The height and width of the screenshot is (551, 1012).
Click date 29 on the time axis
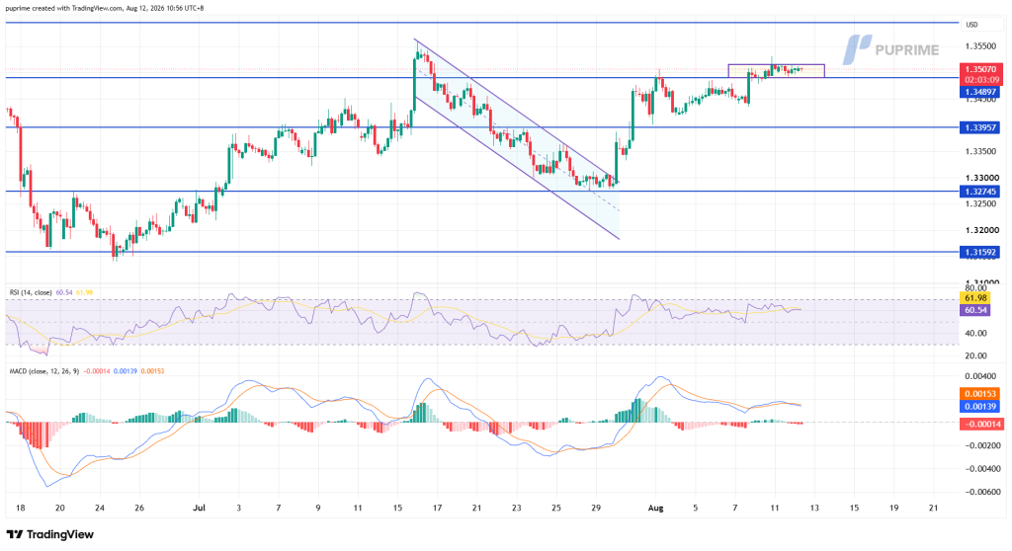(596, 509)
